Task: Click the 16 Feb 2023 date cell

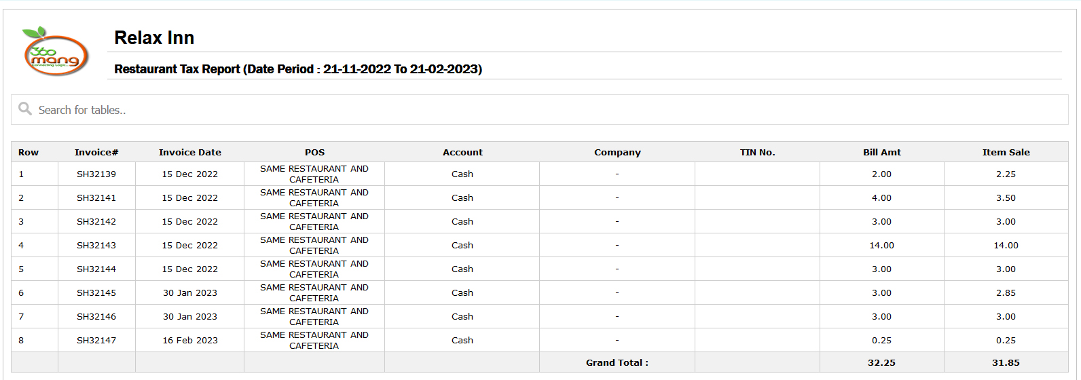Action: 190,341
